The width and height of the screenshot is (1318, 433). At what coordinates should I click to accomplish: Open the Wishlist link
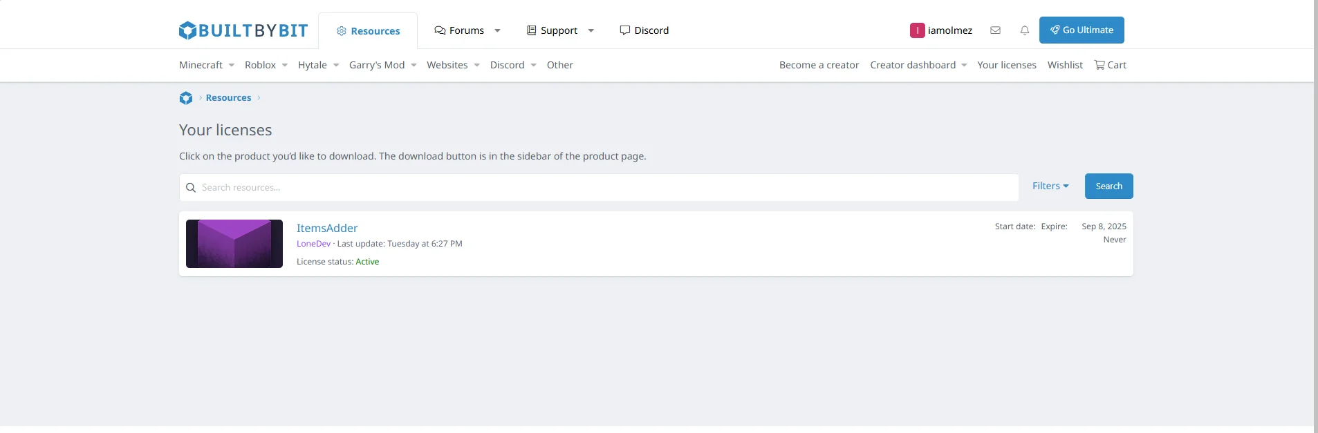1065,65
